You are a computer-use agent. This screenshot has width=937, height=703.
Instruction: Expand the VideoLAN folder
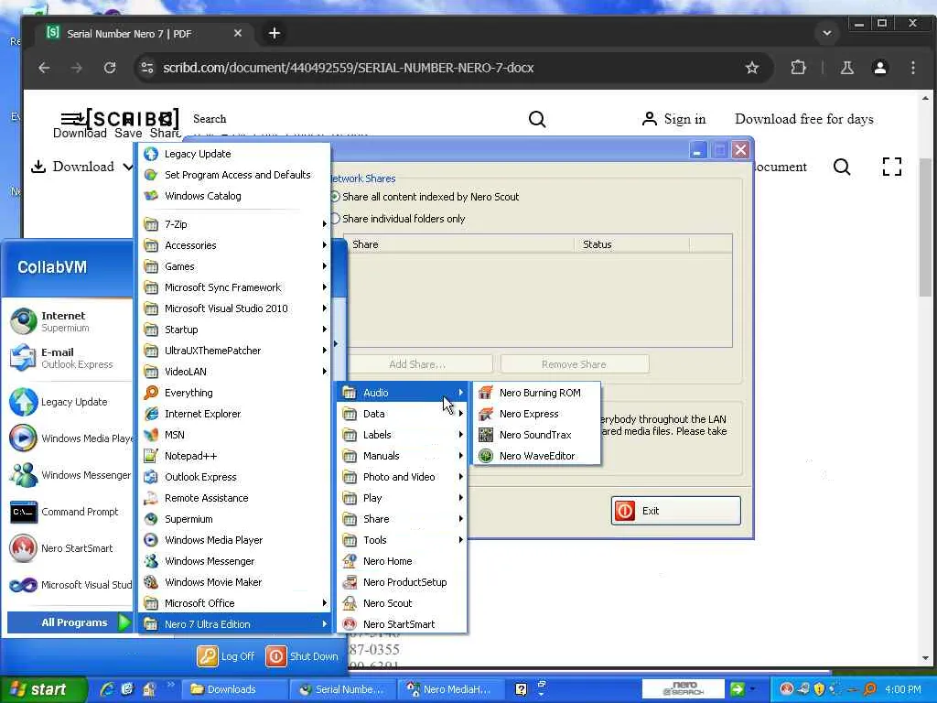(234, 372)
